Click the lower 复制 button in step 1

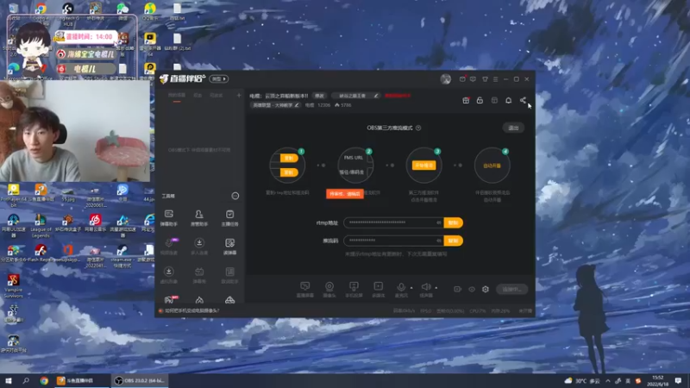(289, 172)
